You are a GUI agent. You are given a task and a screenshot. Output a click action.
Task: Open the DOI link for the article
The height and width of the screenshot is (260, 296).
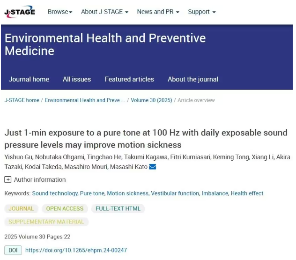pos(76,250)
